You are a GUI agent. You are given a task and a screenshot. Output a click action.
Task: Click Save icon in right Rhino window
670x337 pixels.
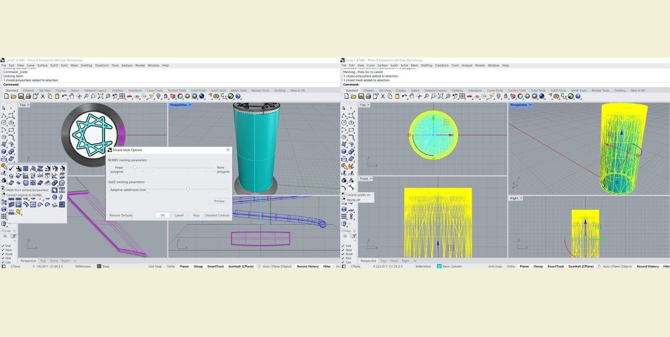pos(361,96)
